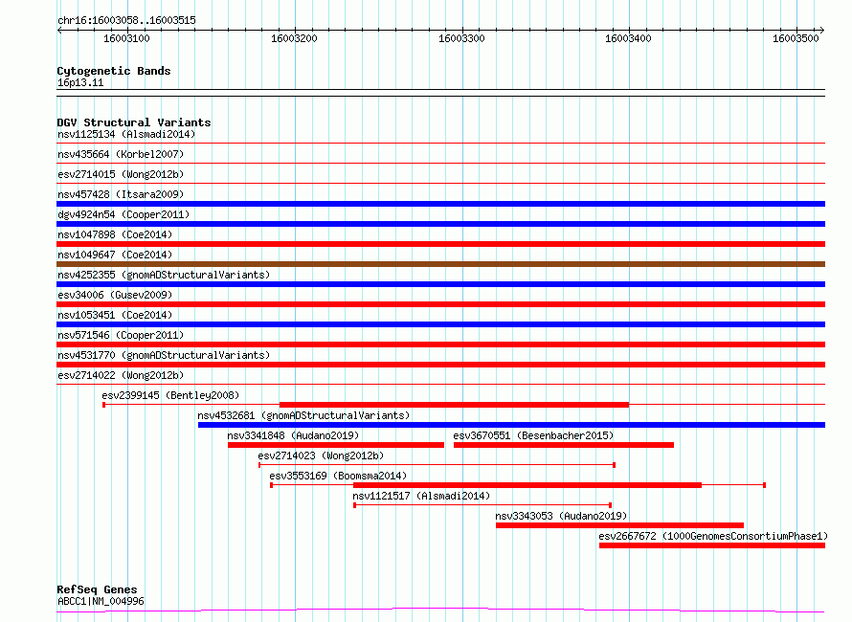
Task: Click variant label nsv3343053 (Audano2019)
Action: click(x=561, y=516)
